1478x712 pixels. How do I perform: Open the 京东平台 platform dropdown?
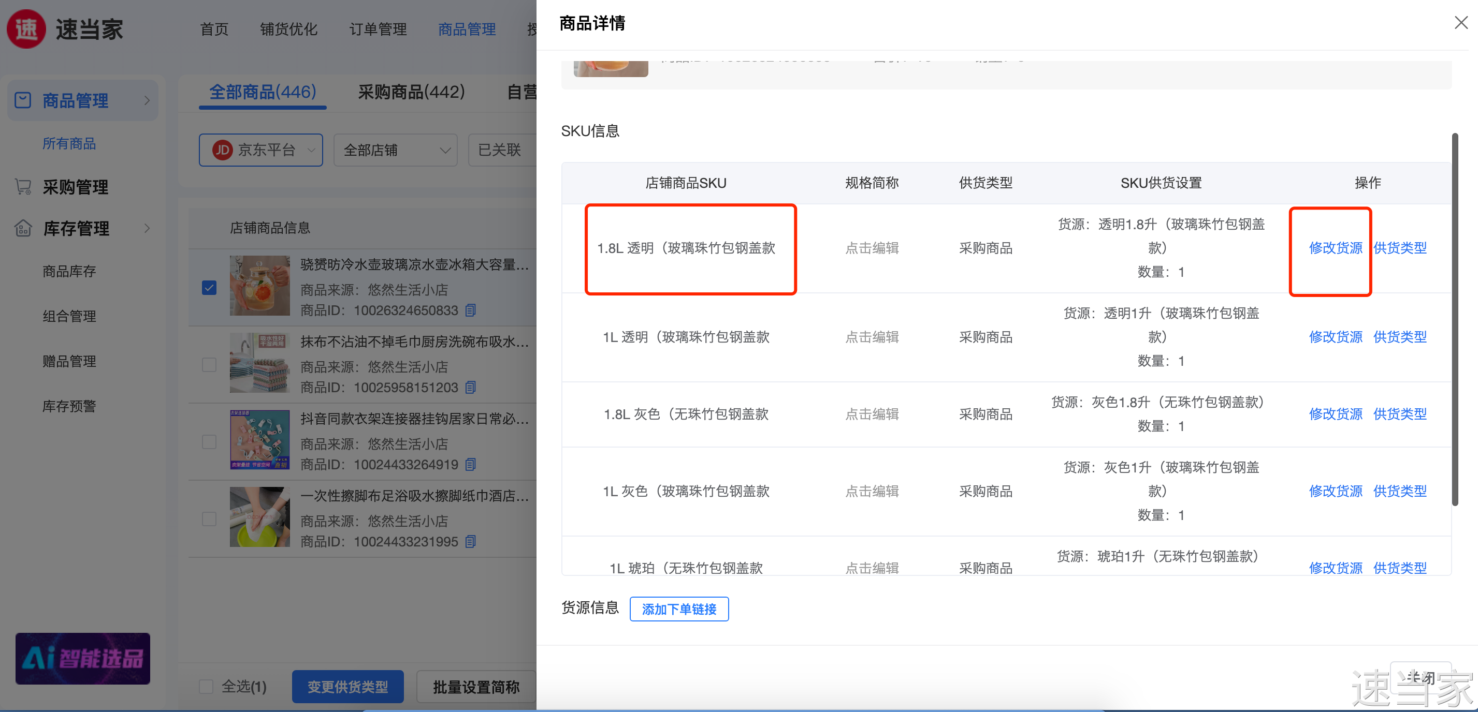261,150
